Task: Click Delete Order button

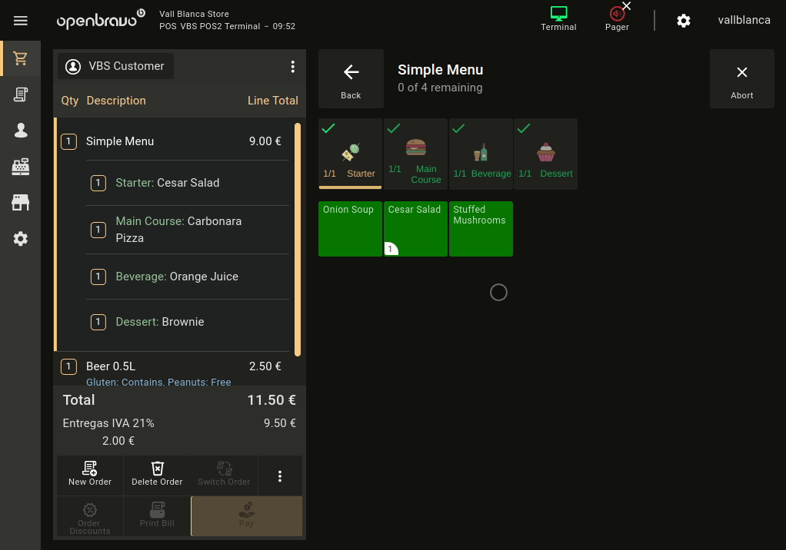Action: [x=158, y=475]
